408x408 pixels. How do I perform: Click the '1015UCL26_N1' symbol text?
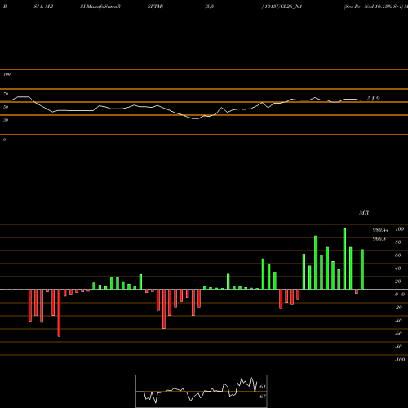pyautogui.click(x=283, y=7)
